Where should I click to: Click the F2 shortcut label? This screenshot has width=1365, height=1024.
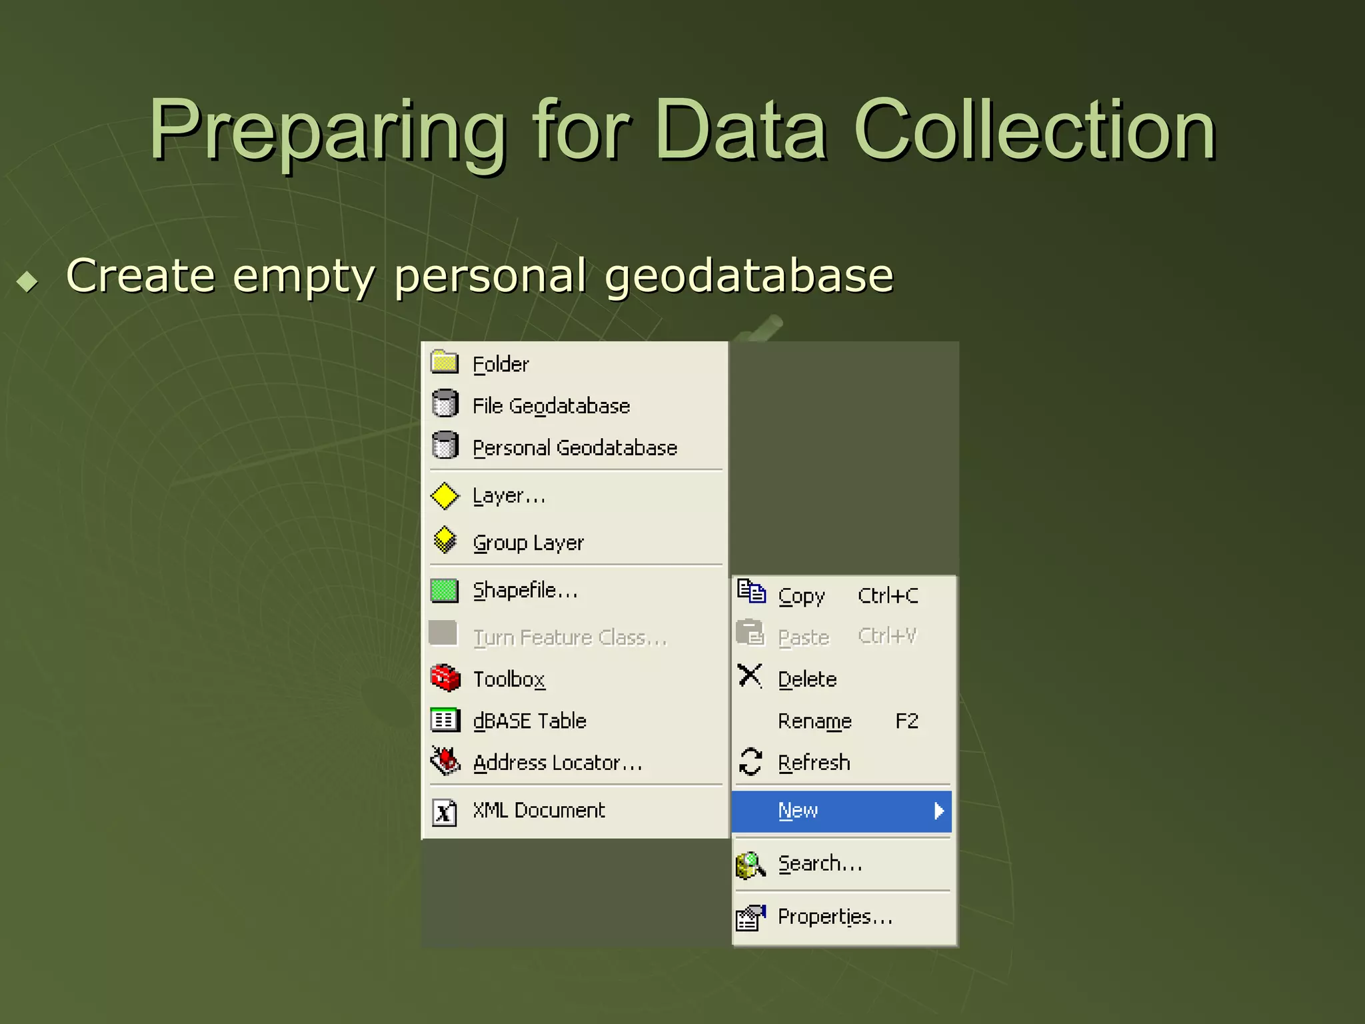tap(906, 721)
